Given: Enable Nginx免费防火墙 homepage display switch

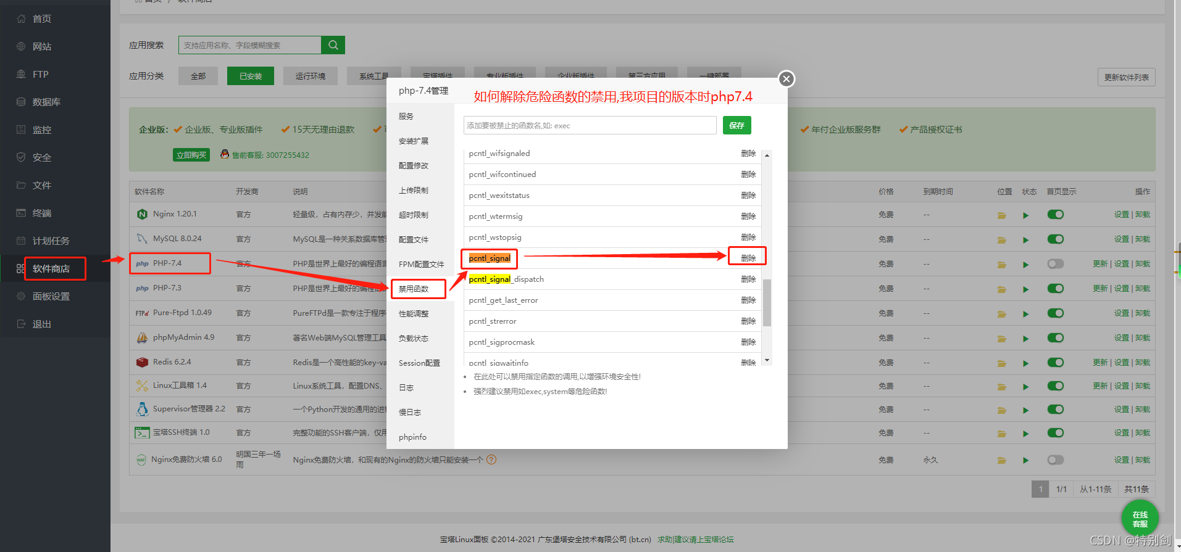Looking at the screenshot, I should [x=1056, y=460].
